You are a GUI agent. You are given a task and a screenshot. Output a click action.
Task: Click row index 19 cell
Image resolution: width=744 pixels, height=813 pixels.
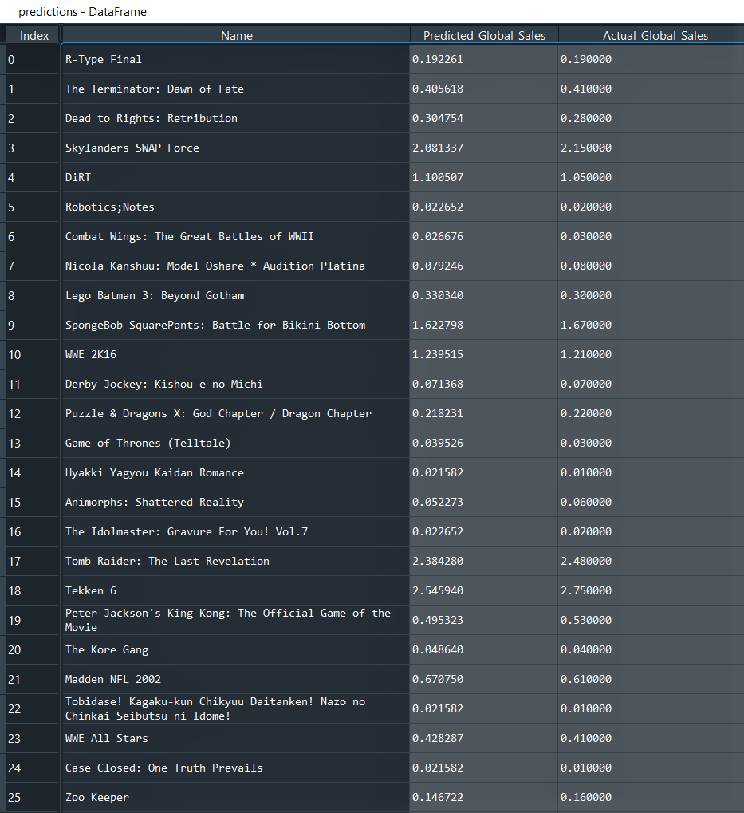(32, 621)
